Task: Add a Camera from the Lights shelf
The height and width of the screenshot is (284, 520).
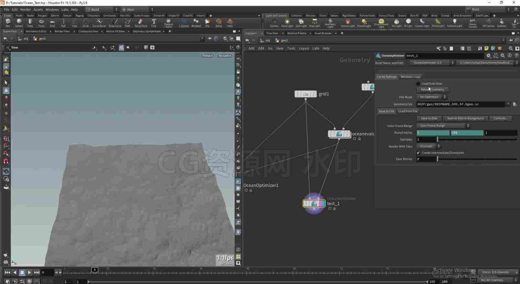Action: tap(274, 23)
